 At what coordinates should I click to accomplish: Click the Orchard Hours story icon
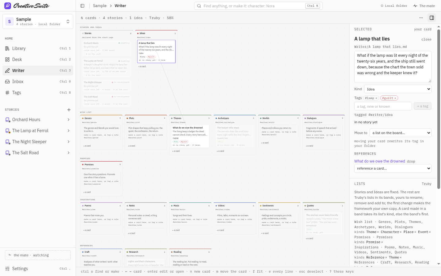point(7,120)
